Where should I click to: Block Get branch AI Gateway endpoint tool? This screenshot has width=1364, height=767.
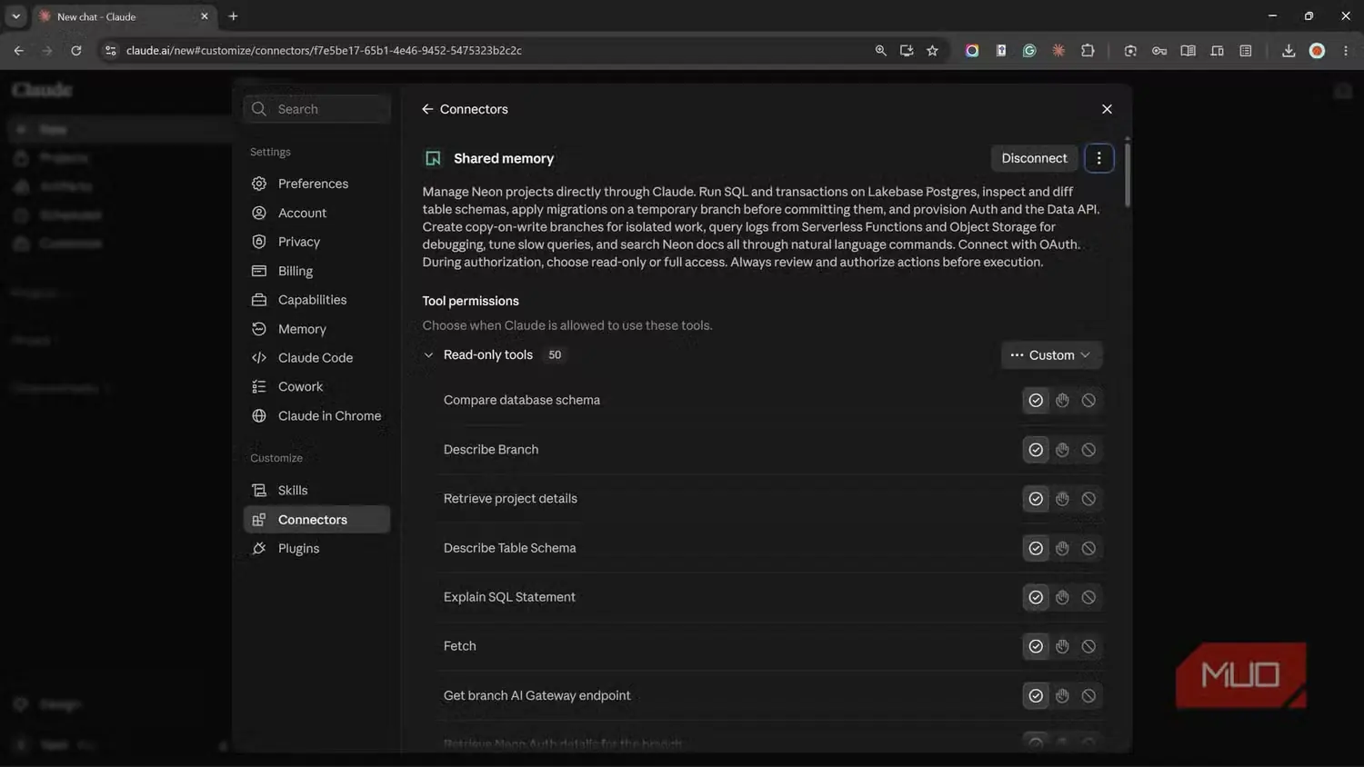(x=1088, y=696)
